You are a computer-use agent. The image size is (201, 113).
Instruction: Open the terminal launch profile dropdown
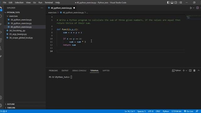pyautogui.click(x=186, y=71)
